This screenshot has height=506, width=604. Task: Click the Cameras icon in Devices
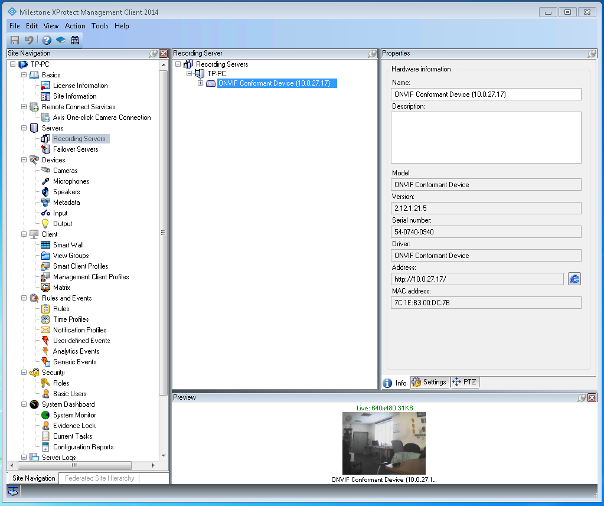pyautogui.click(x=45, y=171)
